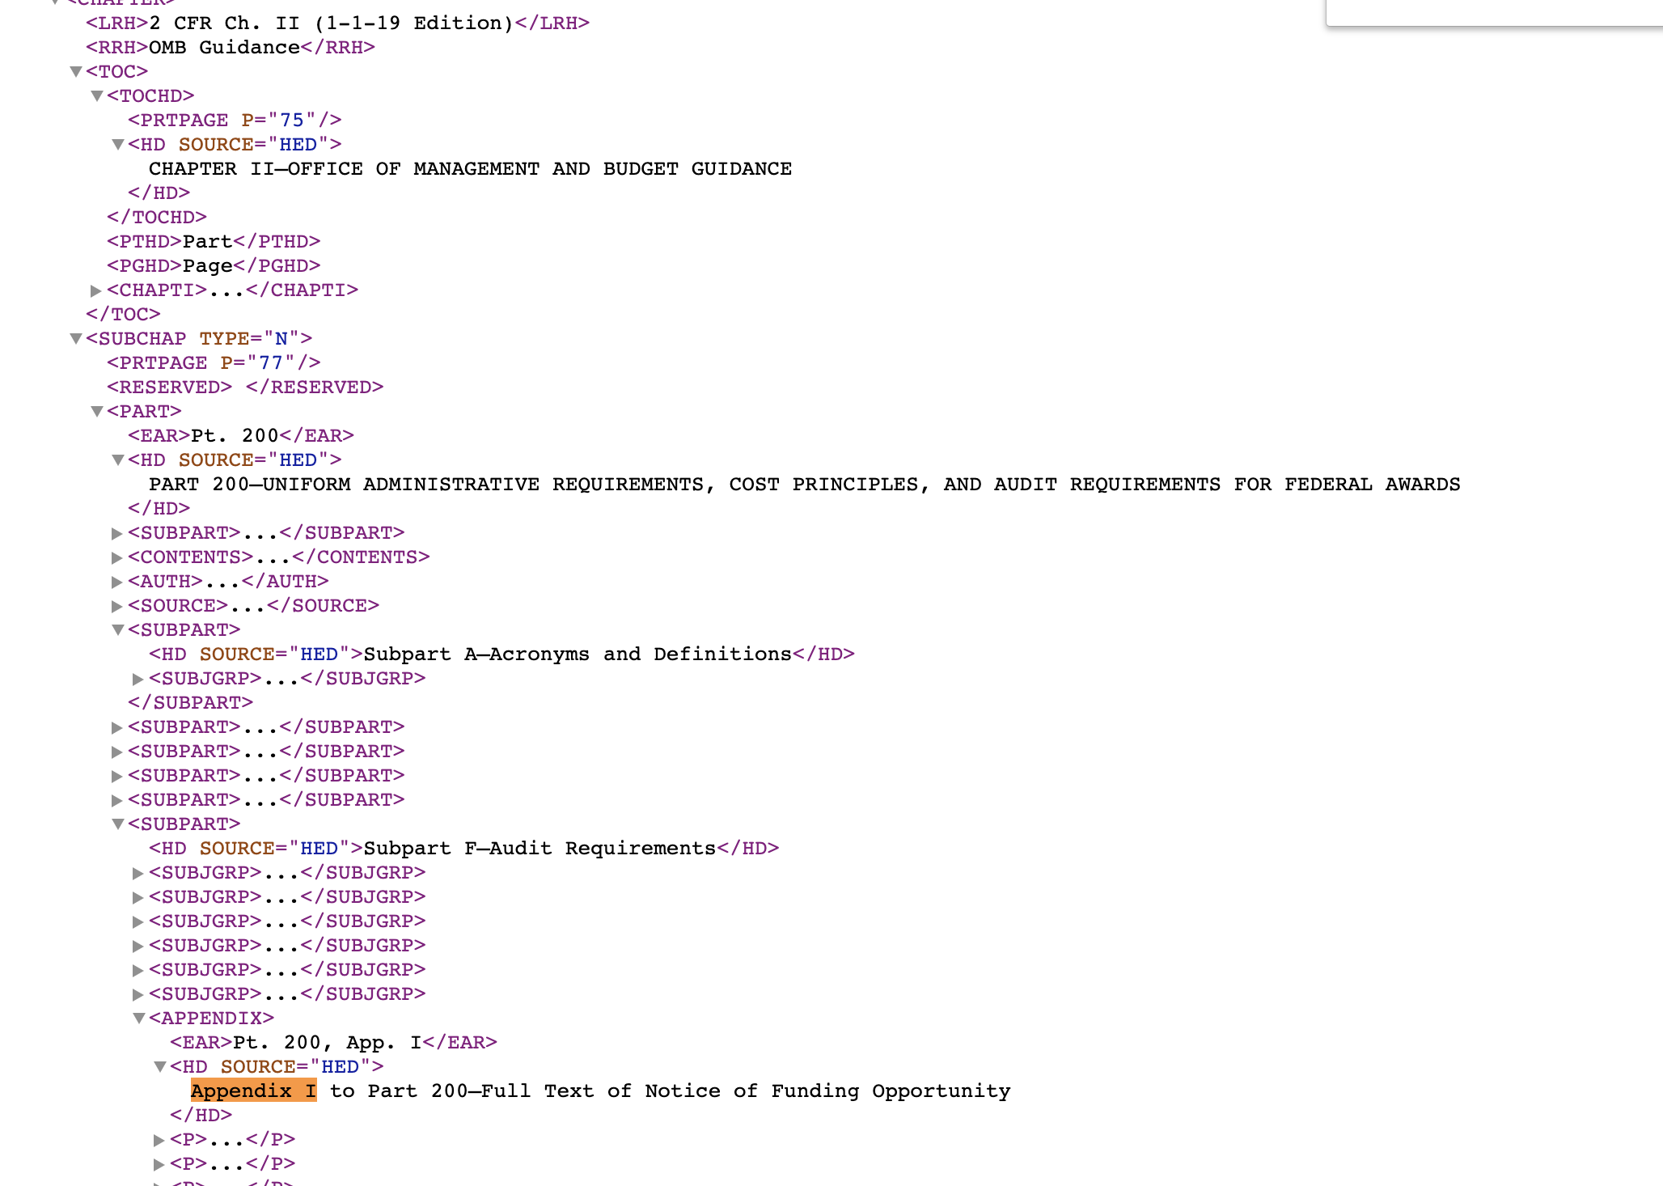This screenshot has height=1186, width=1663.
Task: Collapse the TOC node
Action: (76, 72)
